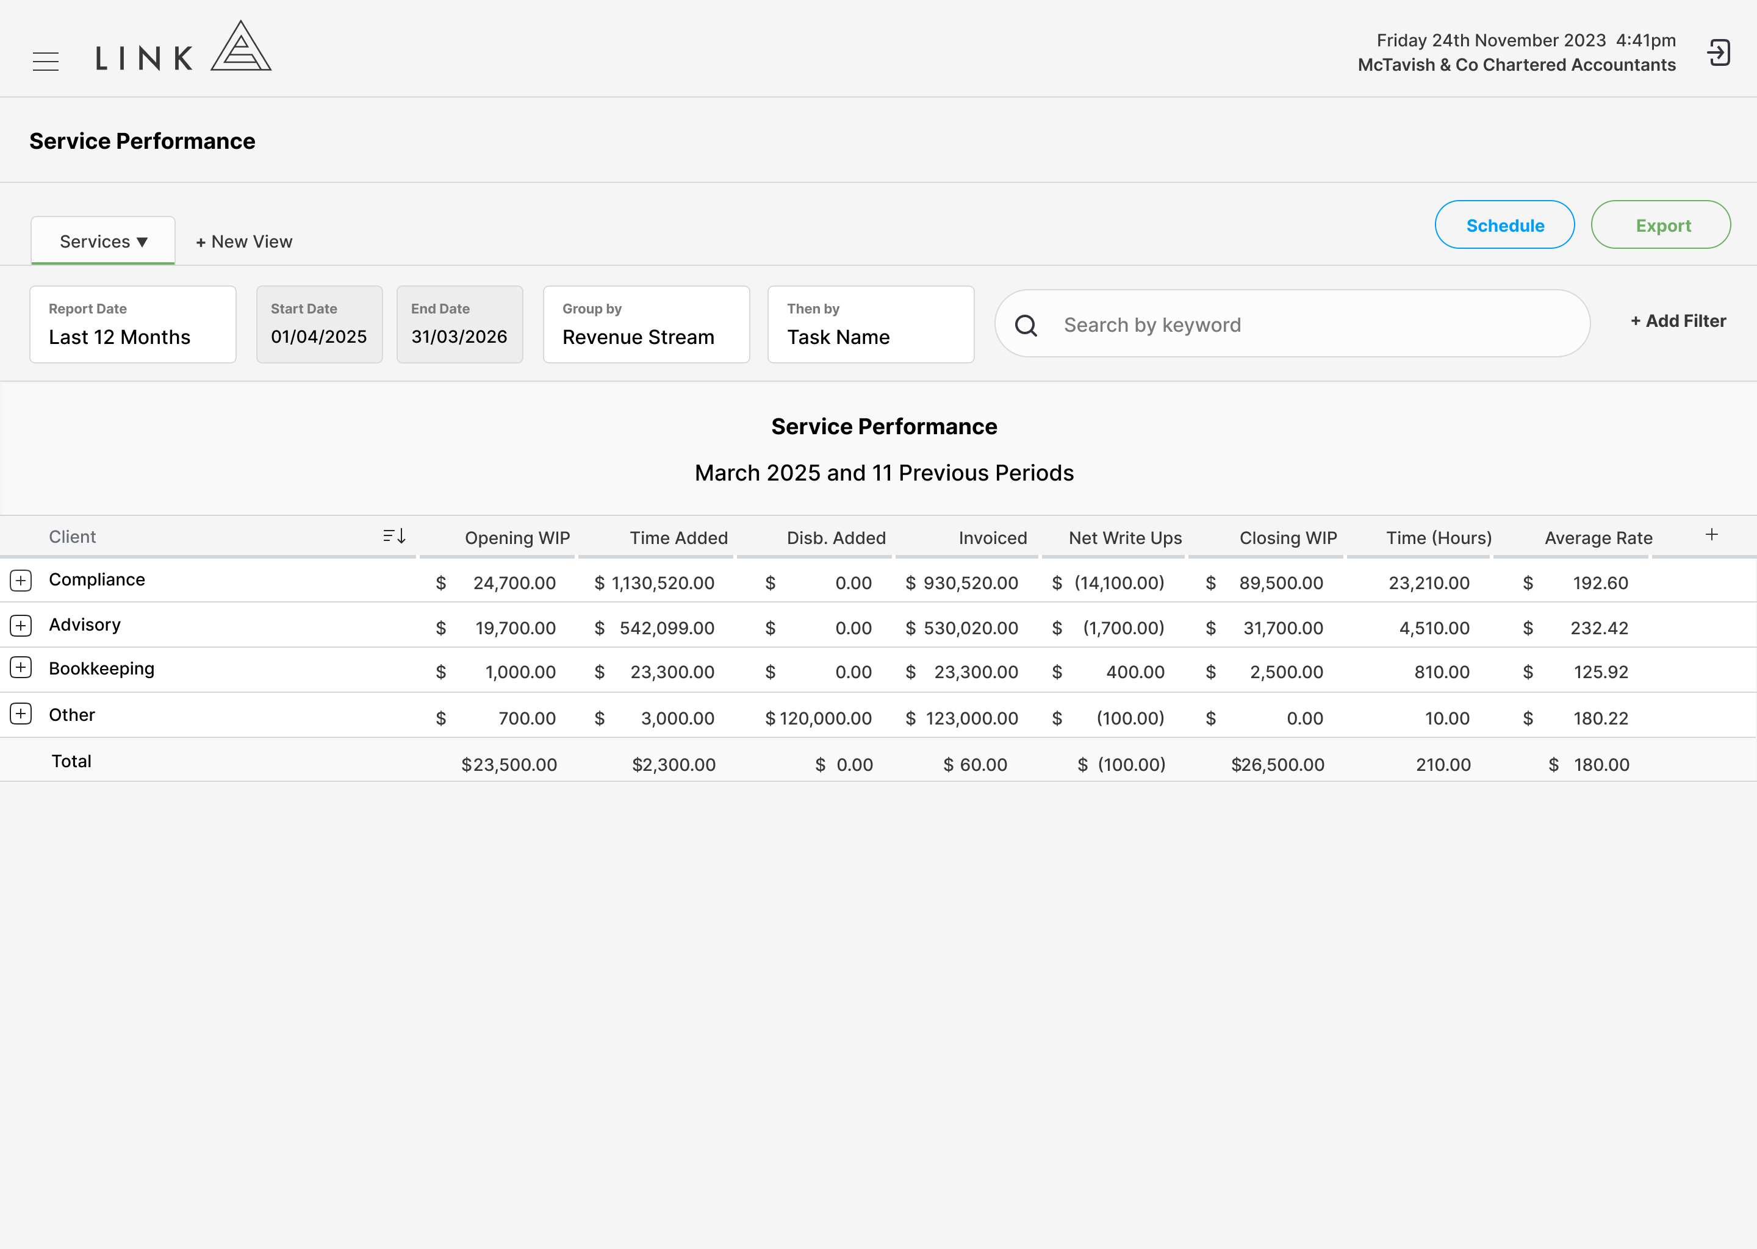Image resolution: width=1757 pixels, height=1249 pixels.
Task: Click the Start Date field
Action: pos(319,324)
